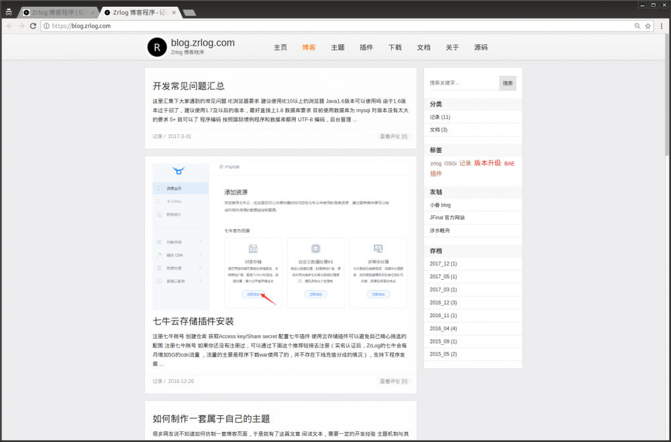Viewport: 671px width, 442px height.
Task: Open the 主题 navigation menu item
Action: click(x=338, y=48)
